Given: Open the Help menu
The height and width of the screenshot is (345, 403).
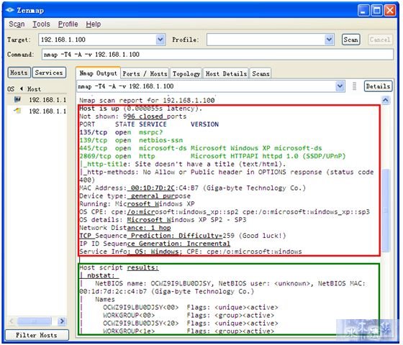Looking at the screenshot, I should tap(94, 24).
